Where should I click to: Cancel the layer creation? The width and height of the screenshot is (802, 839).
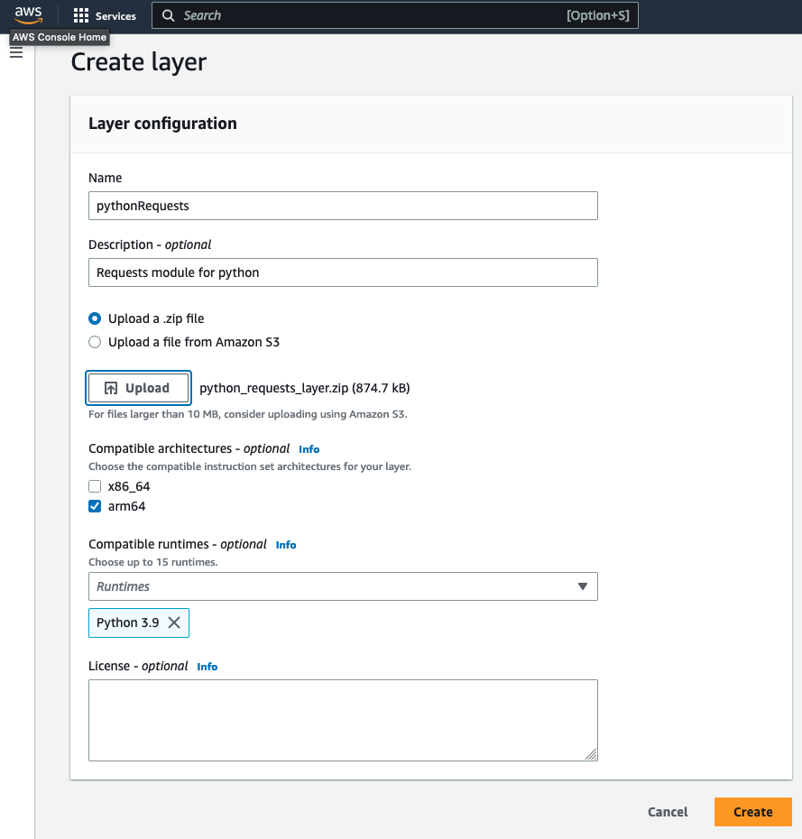(x=667, y=812)
